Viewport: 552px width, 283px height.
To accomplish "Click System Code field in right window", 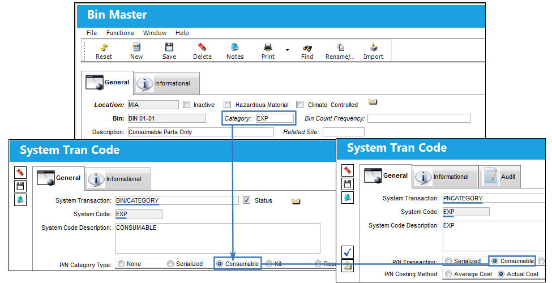I will 466,212.
